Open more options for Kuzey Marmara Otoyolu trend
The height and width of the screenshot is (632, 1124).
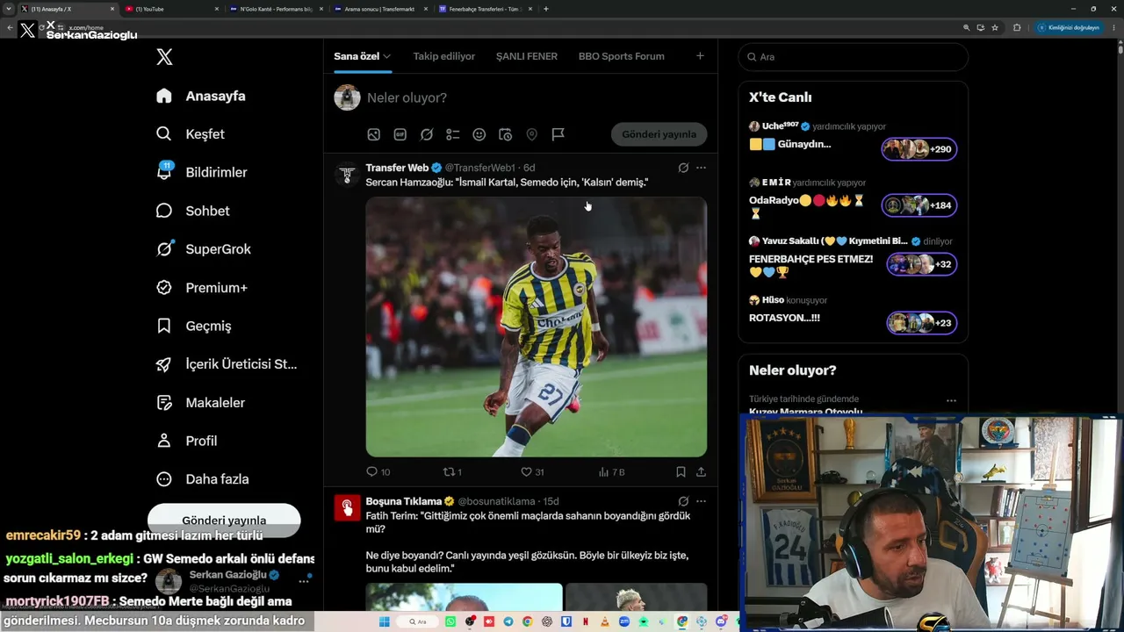pos(951,401)
